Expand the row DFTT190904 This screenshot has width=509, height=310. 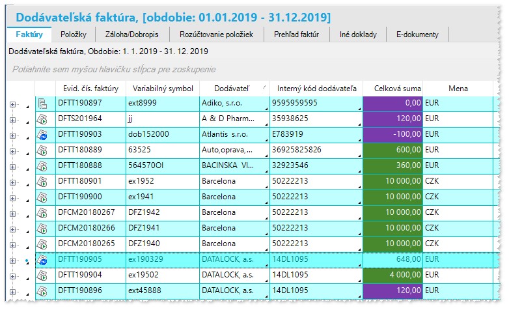click(x=12, y=276)
